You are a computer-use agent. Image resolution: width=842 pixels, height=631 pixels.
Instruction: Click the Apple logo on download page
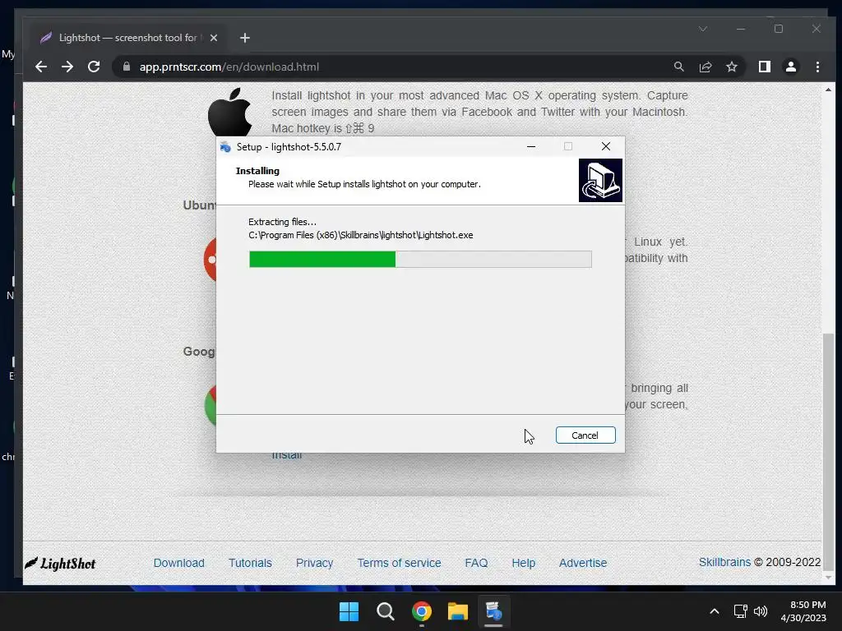tap(230, 112)
